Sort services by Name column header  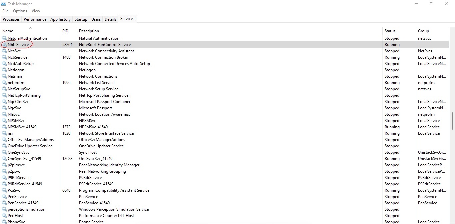coord(30,31)
